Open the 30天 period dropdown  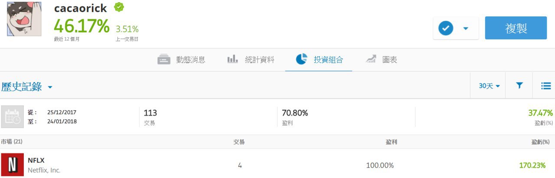coord(489,86)
